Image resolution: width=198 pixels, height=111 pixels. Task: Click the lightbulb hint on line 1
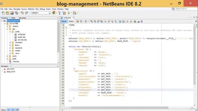63,25
